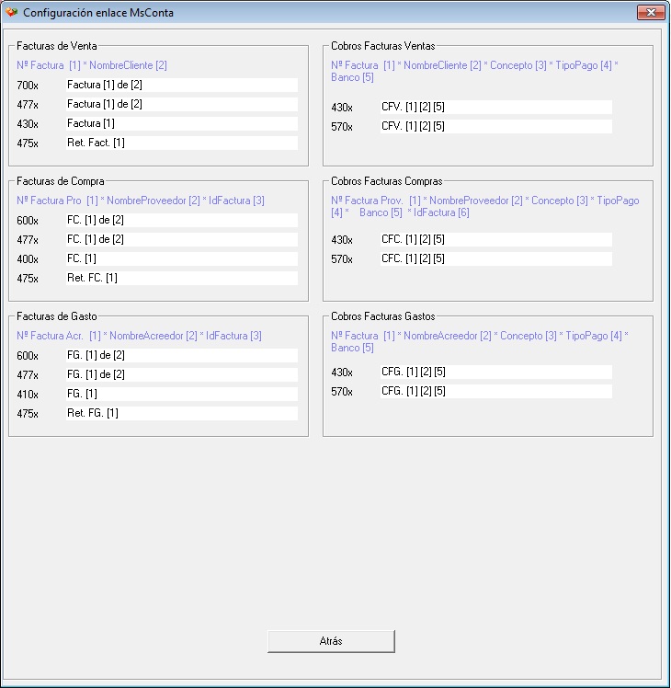Edit the 477x field in Facturas de Venta

182,104
